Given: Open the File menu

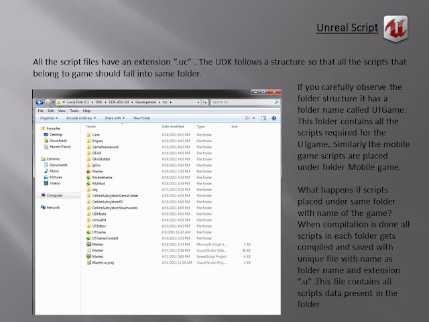Looking at the screenshot, I should [40, 111].
